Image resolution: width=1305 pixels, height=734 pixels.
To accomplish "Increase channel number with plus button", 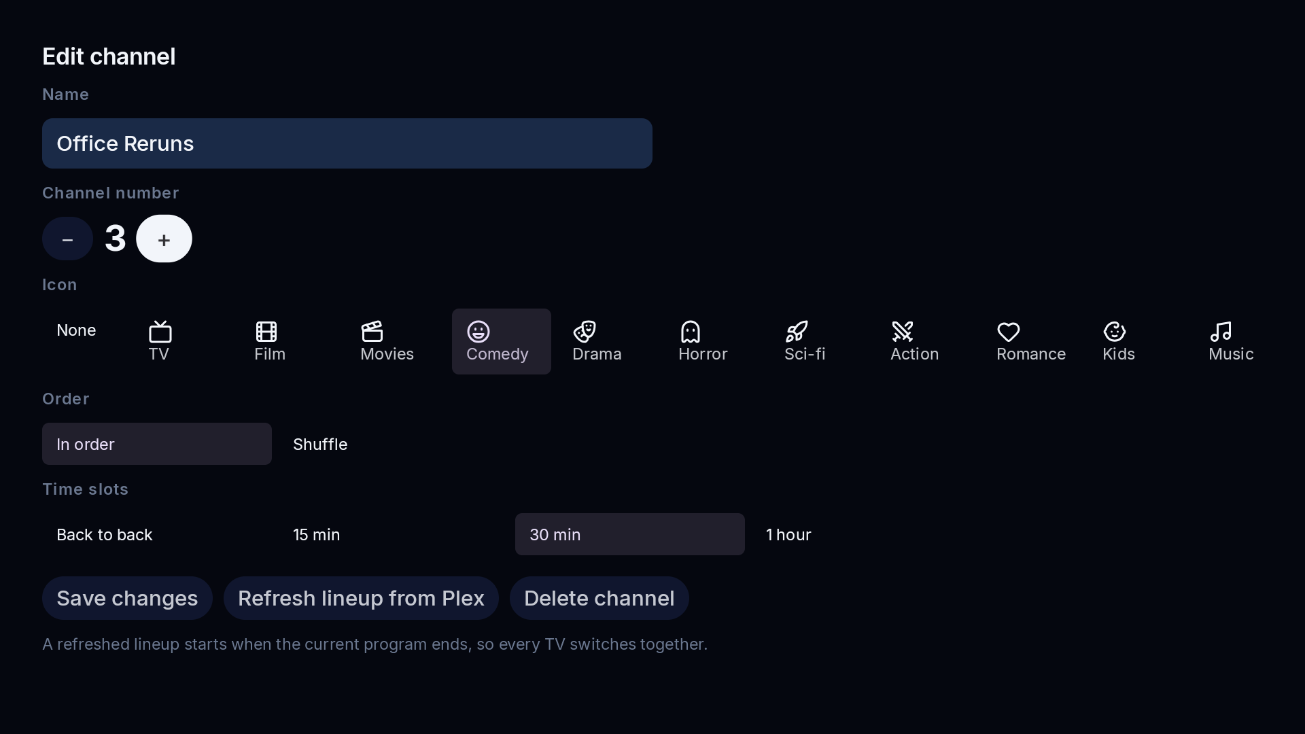I will coord(164,239).
